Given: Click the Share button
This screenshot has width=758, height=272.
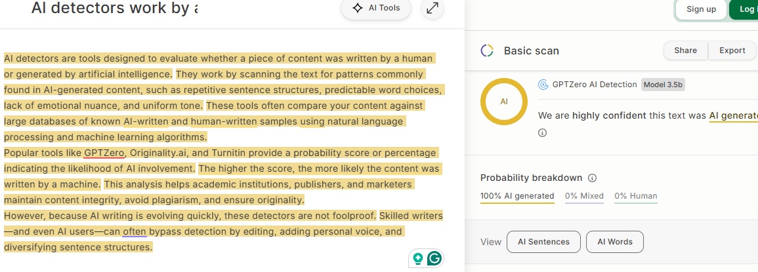Looking at the screenshot, I should [x=685, y=50].
